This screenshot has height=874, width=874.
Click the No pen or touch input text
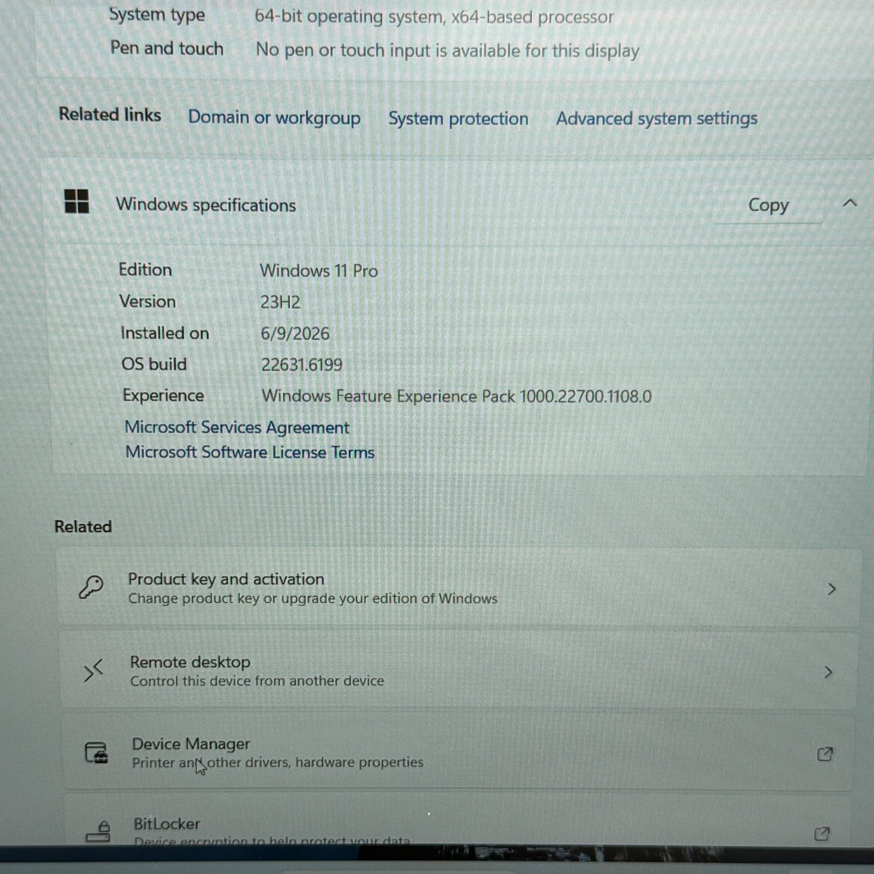447,51
